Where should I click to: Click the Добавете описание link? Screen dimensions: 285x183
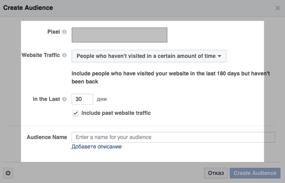(x=96, y=147)
